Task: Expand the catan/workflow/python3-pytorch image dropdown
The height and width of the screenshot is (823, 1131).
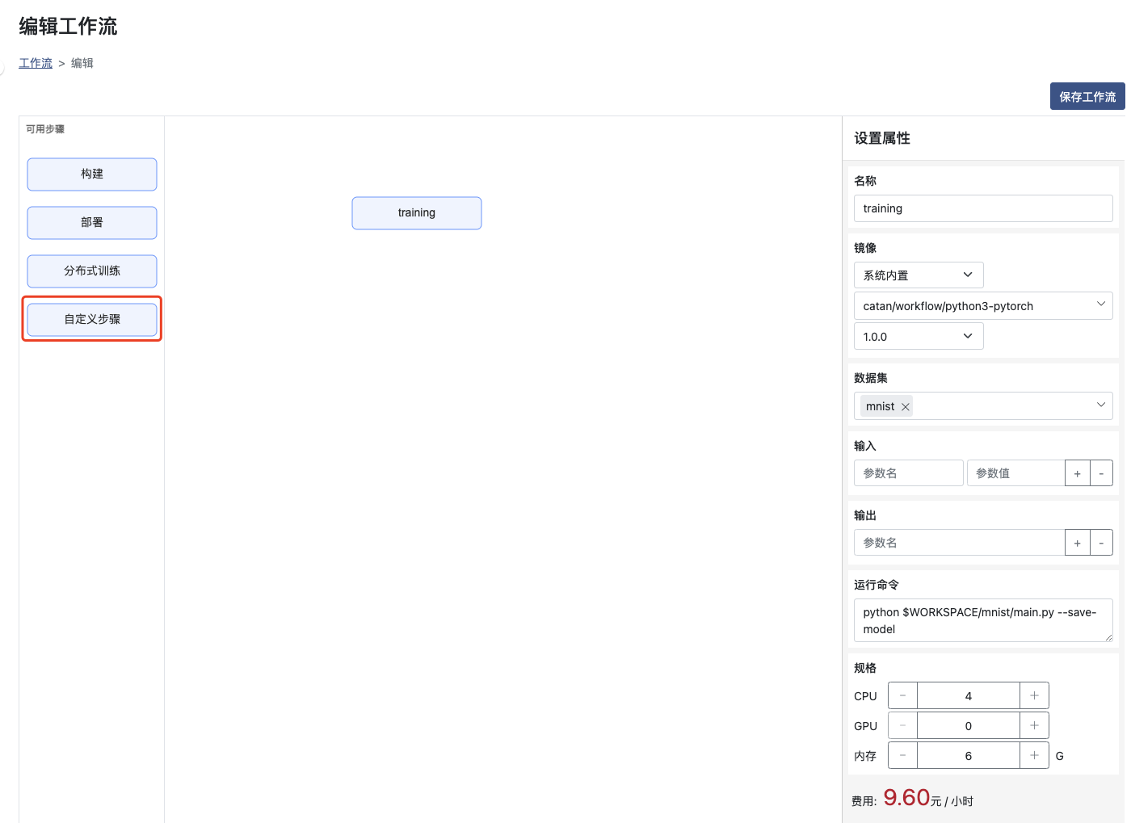Action: [982, 306]
